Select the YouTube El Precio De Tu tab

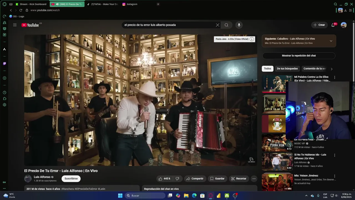click(x=67, y=4)
